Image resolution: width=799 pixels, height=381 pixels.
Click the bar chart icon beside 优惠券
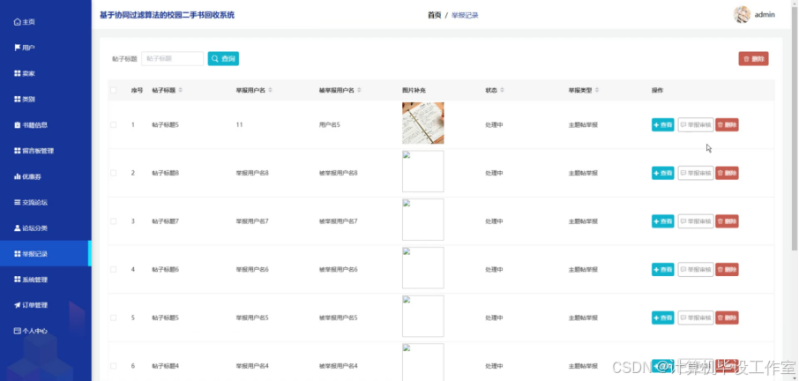click(x=18, y=176)
